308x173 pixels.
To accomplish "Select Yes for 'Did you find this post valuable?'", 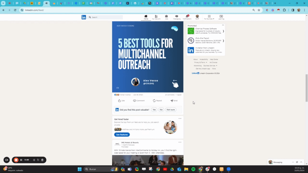I will [x=154, y=110].
